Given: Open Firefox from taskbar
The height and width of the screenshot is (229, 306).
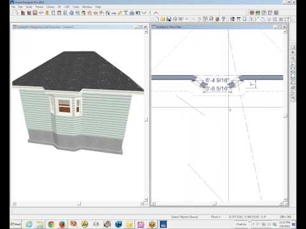Looking at the screenshot, I should [62, 225].
